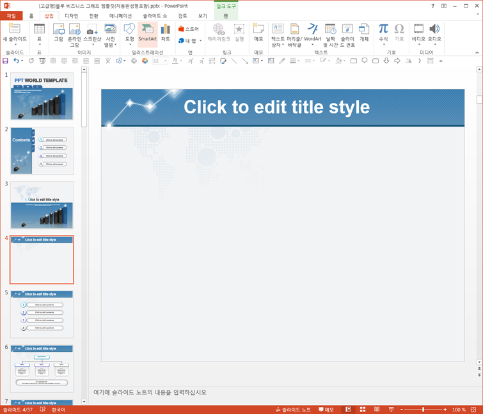The image size is (483, 414).
Task: Switch to the Design tab
Action: pos(72,16)
